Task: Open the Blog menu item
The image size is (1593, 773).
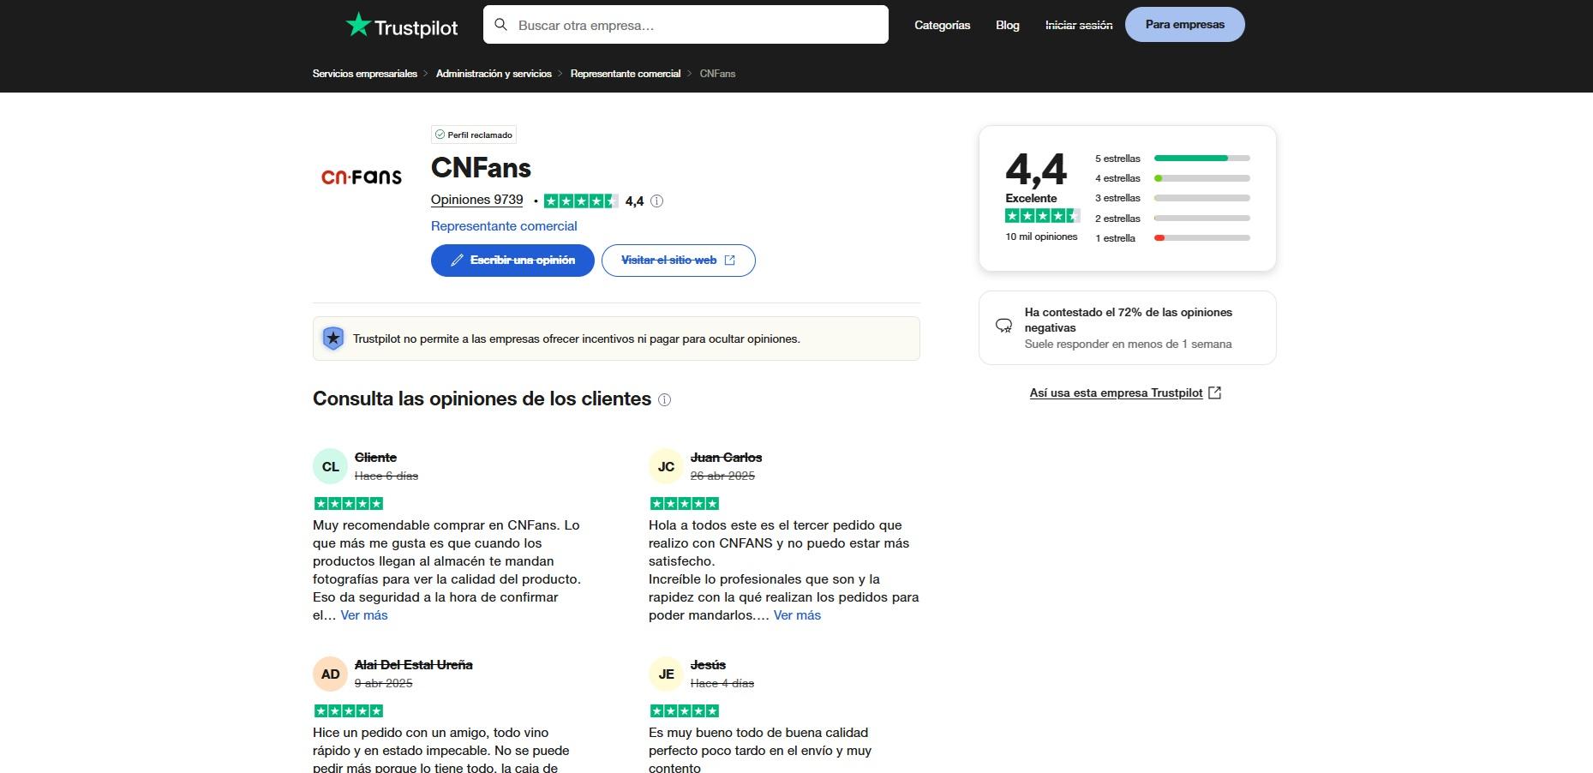Action: pyautogui.click(x=1007, y=25)
